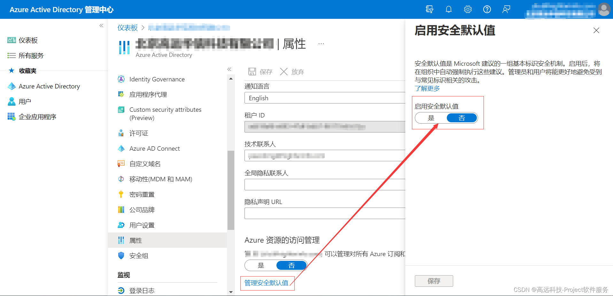Collapse the left navigation pane

(101, 26)
